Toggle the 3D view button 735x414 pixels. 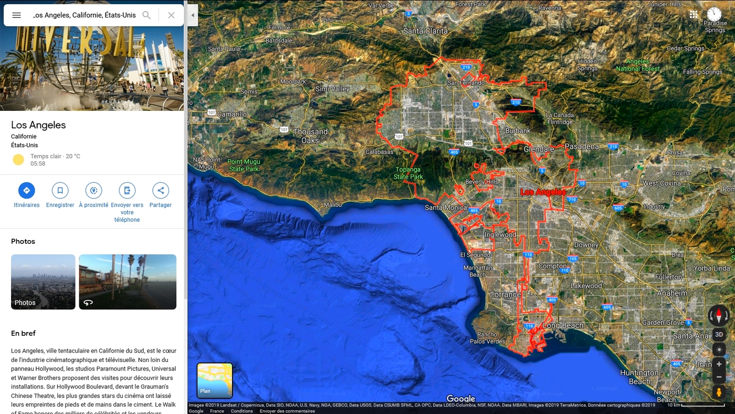point(719,335)
